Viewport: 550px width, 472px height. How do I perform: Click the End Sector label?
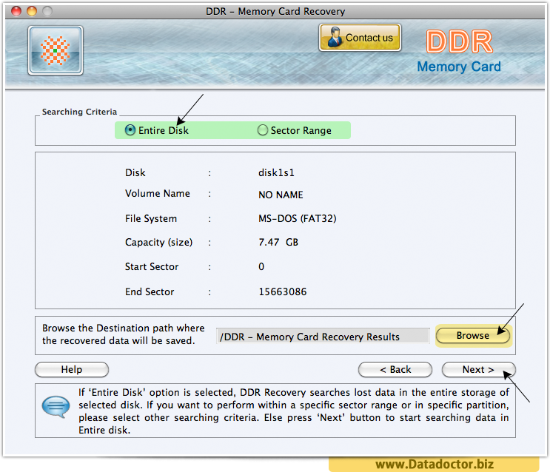pos(150,291)
